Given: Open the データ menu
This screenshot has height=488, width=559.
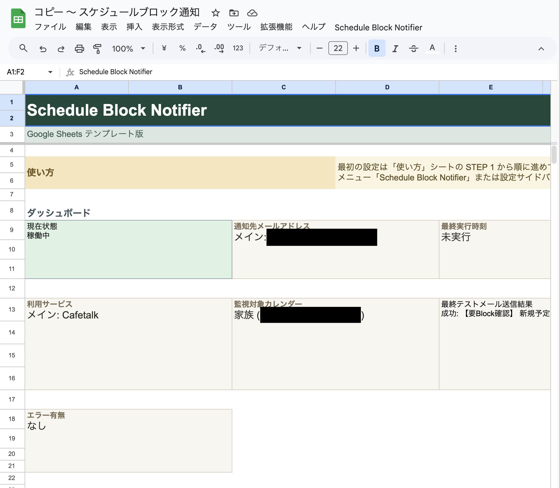Looking at the screenshot, I should pos(205,27).
